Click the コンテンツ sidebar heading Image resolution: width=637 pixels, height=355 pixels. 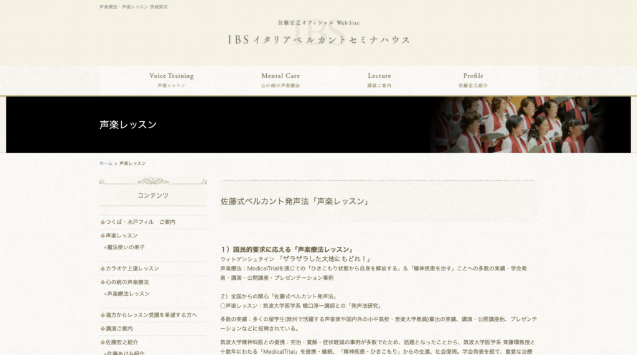tap(153, 195)
